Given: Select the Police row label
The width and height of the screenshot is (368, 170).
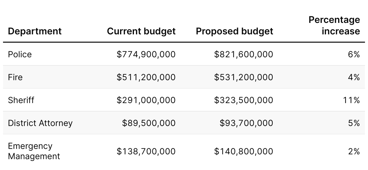Looking at the screenshot, I should tap(20, 54).
